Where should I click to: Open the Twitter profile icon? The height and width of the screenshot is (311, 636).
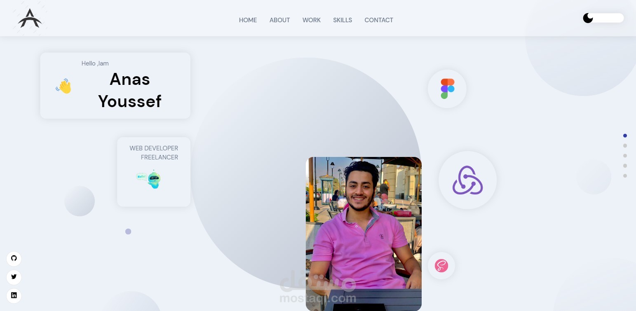click(x=14, y=277)
